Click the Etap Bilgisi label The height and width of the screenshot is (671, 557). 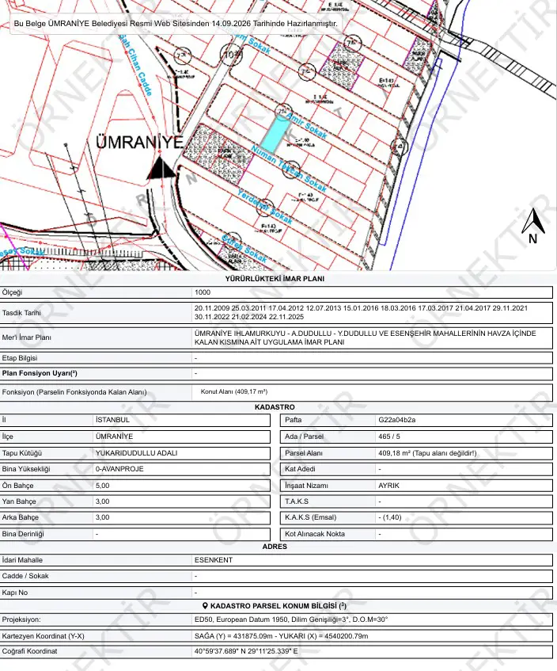[20, 358]
